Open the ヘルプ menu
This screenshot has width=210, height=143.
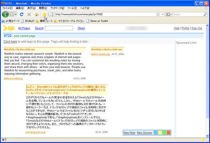tap(85, 8)
